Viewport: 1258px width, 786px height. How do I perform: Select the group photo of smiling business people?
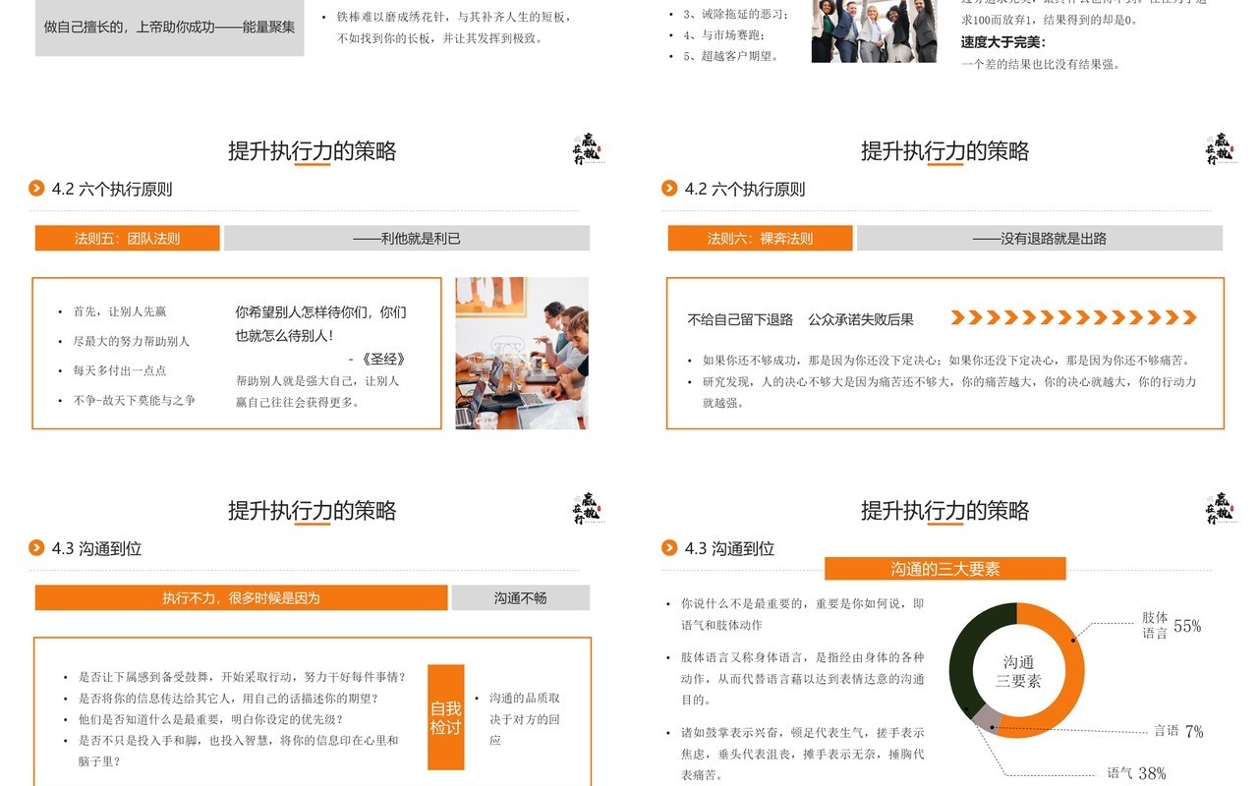[x=874, y=31]
